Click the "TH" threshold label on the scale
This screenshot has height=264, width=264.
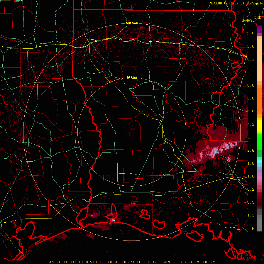pos(252,228)
